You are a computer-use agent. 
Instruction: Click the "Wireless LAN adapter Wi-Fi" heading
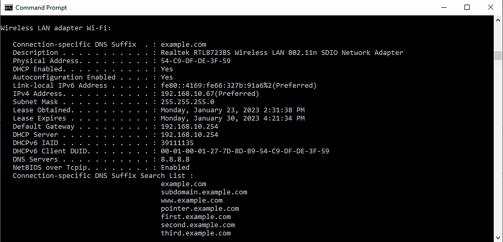pyautogui.click(x=55, y=28)
